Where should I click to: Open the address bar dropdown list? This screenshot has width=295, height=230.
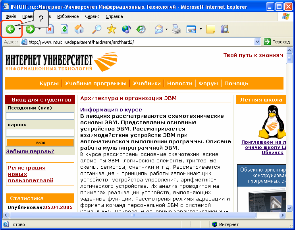click(x=257, y=42)
